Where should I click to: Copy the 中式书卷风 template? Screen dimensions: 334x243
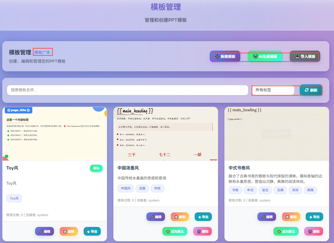(291, 217)
